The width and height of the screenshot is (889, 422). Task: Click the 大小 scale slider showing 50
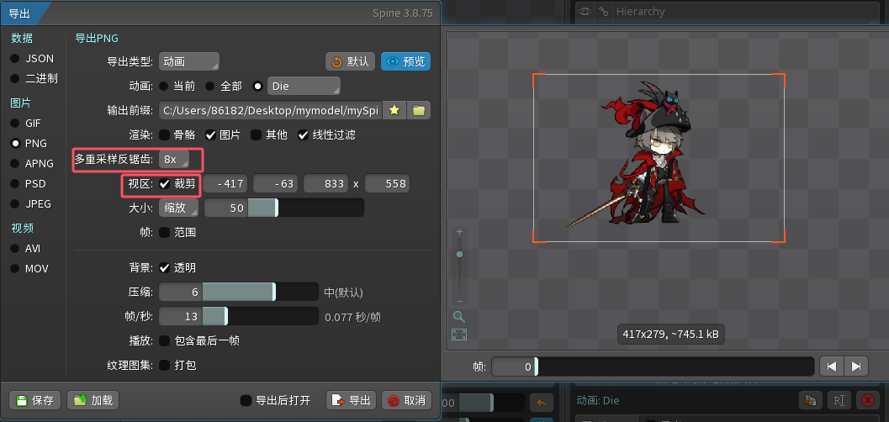coord(284,208)
